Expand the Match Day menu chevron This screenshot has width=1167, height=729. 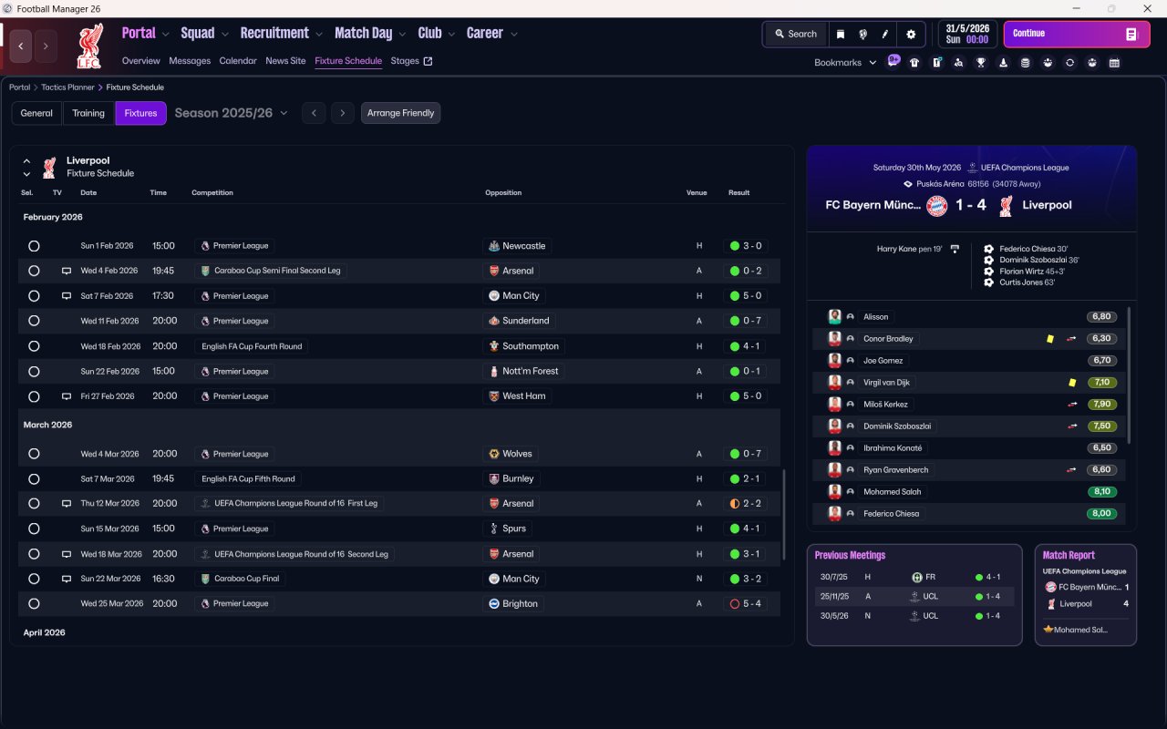[402, 35]
